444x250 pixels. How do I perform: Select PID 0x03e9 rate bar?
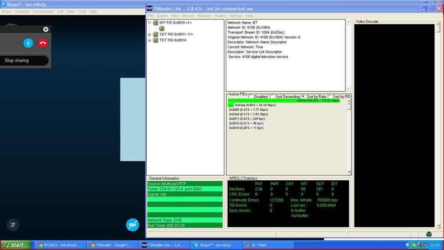[284, 101]
